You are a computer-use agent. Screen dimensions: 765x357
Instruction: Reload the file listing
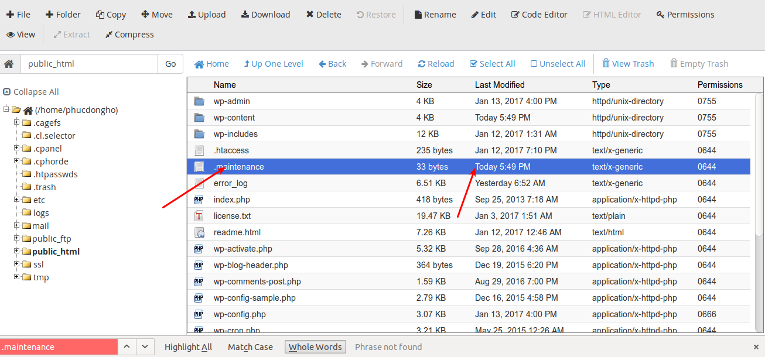[436, 64]
